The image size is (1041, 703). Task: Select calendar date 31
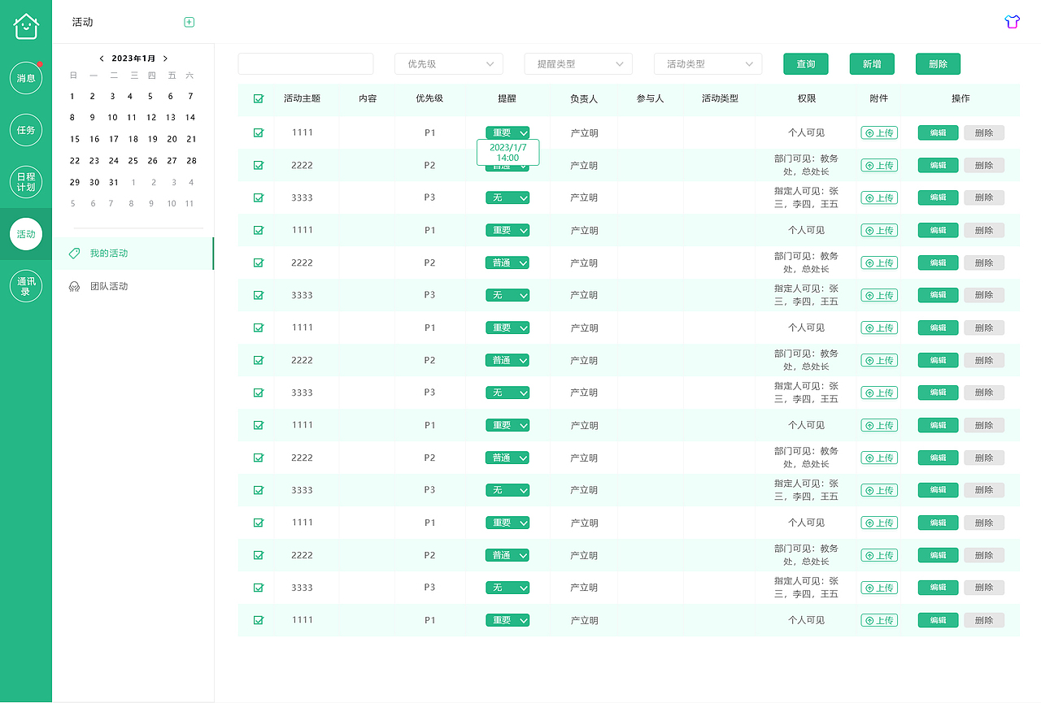[x=113, y=182]
